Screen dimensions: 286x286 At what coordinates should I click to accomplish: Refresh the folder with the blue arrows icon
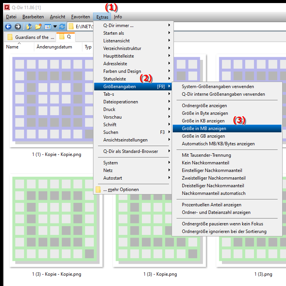coord(62,27)
